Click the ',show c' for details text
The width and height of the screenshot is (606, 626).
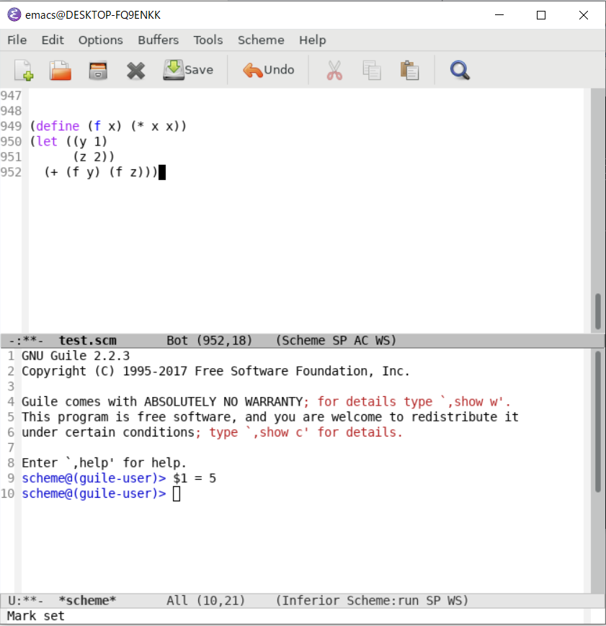click(x=324, y=432)
